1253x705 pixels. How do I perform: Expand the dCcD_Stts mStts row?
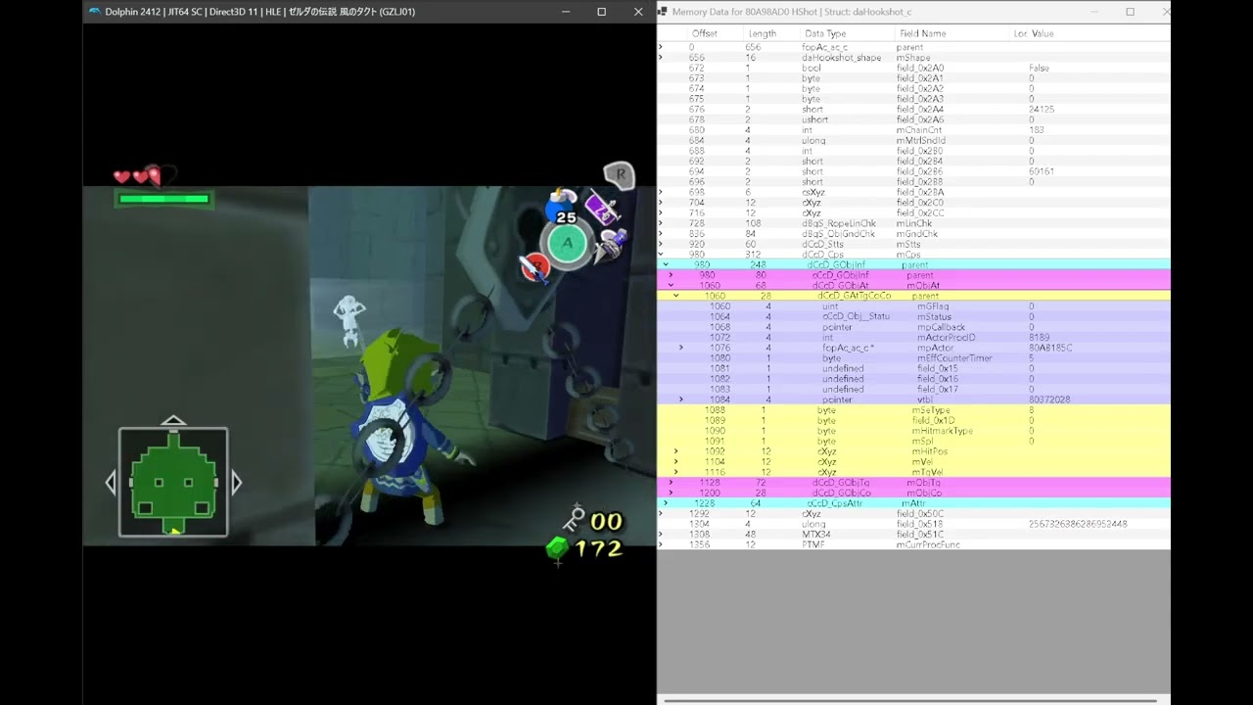[x=661, y=244]
